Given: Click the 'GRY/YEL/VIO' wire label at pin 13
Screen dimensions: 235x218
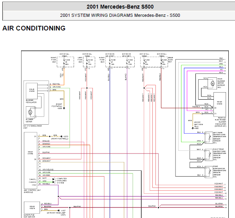Looking at the screenshot, I should click(48, 170).
